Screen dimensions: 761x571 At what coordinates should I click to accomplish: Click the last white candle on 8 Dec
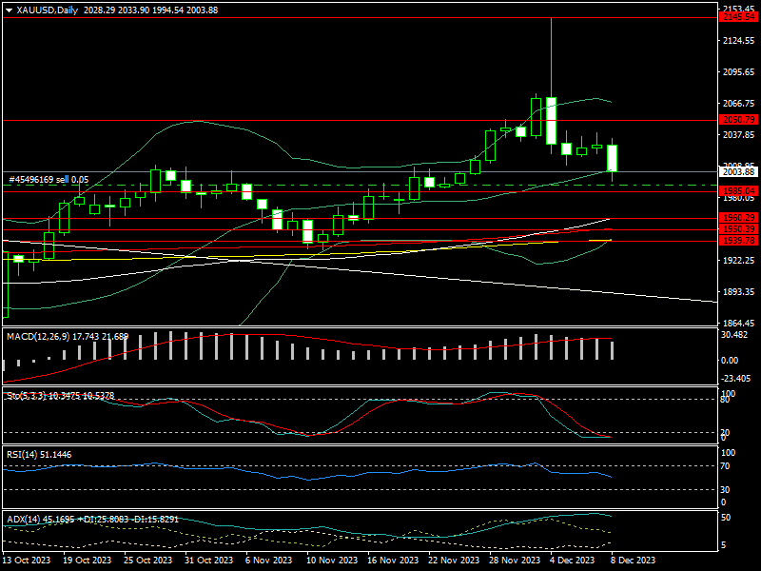(x=613, y=158)
